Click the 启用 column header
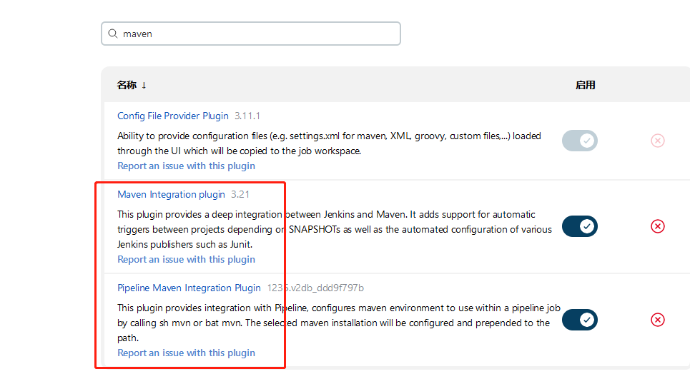This screenshot has height=374, width=690. tap(586, 85)
